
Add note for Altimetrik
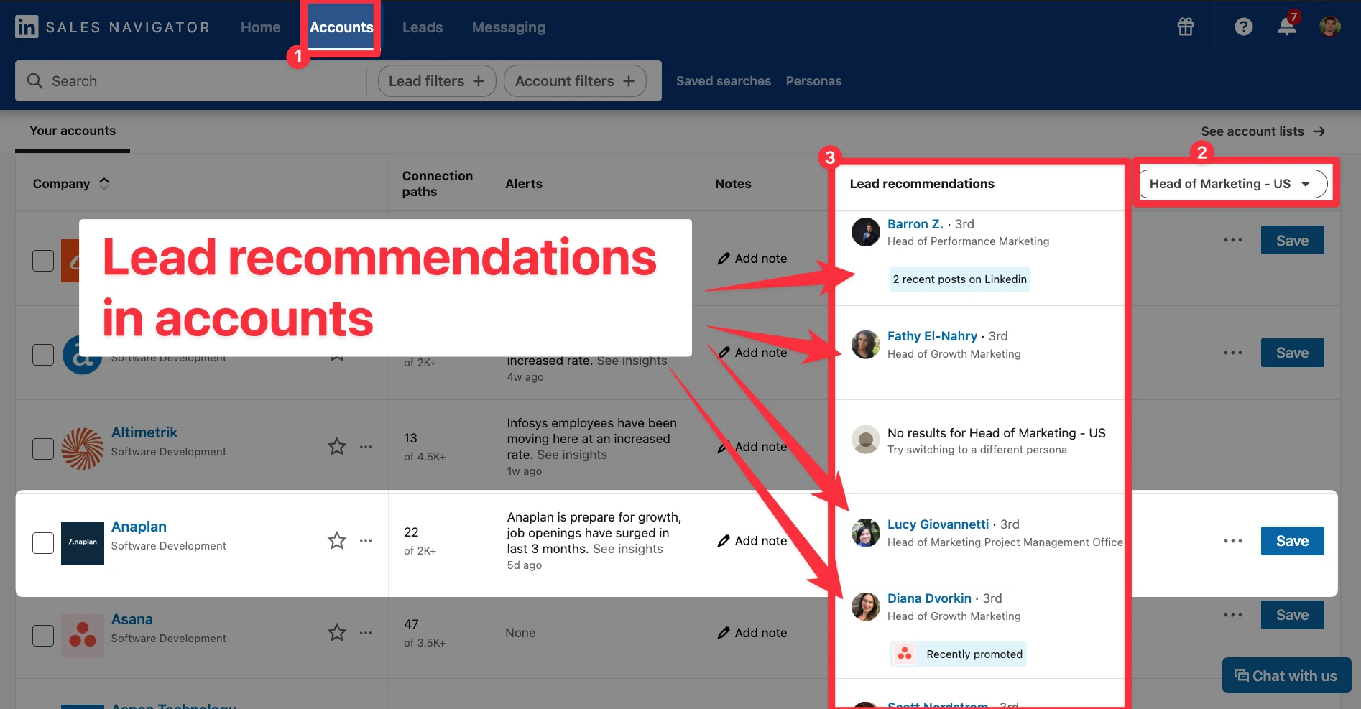(752, 447)
